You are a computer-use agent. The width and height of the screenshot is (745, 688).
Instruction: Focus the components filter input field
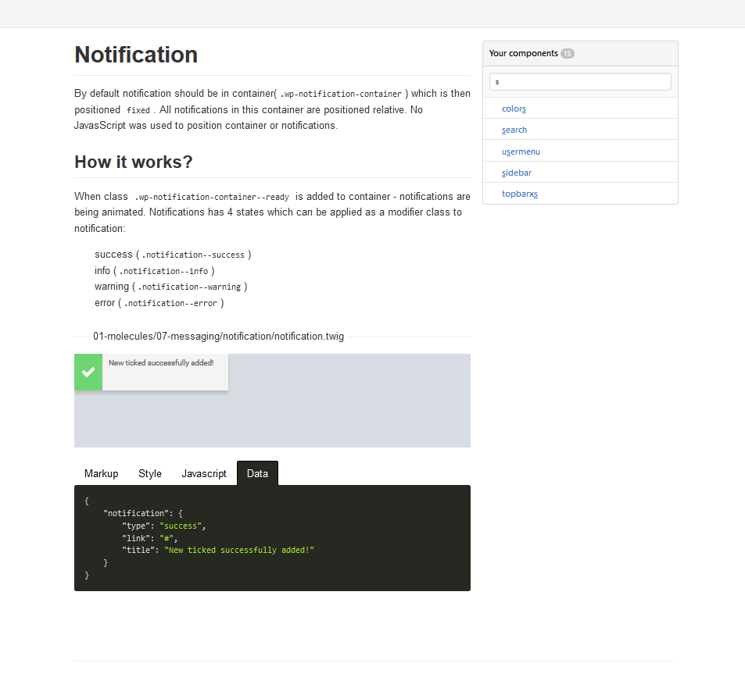(x=580, y=81)
